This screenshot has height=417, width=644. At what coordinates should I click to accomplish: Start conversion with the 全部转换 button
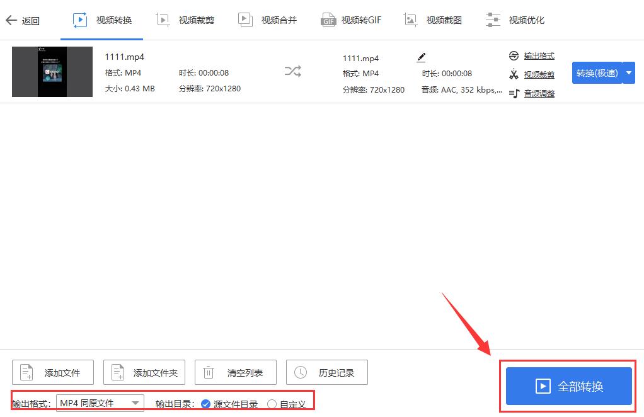coord(566,385)
